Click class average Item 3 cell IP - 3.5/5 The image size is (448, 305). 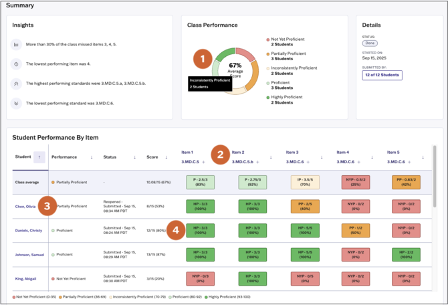305,183
